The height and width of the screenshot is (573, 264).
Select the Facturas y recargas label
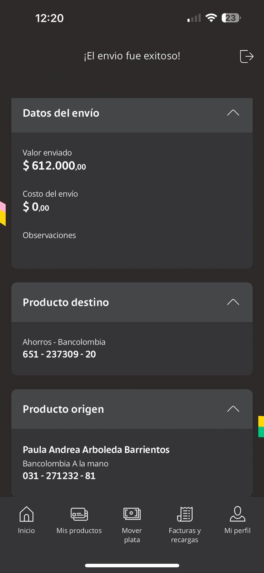(185, 535)
